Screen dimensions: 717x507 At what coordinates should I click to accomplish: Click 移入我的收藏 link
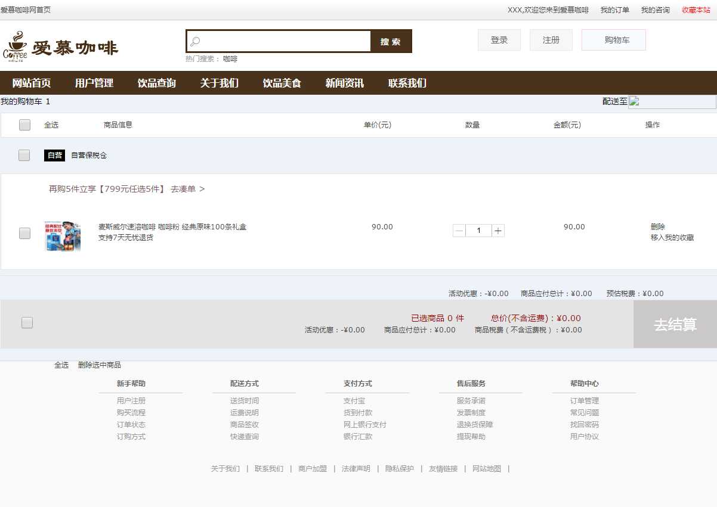tap(672, 238)
